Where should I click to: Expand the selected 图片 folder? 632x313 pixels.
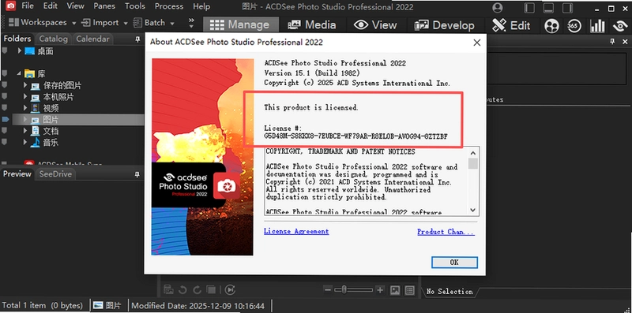(25, 120)
